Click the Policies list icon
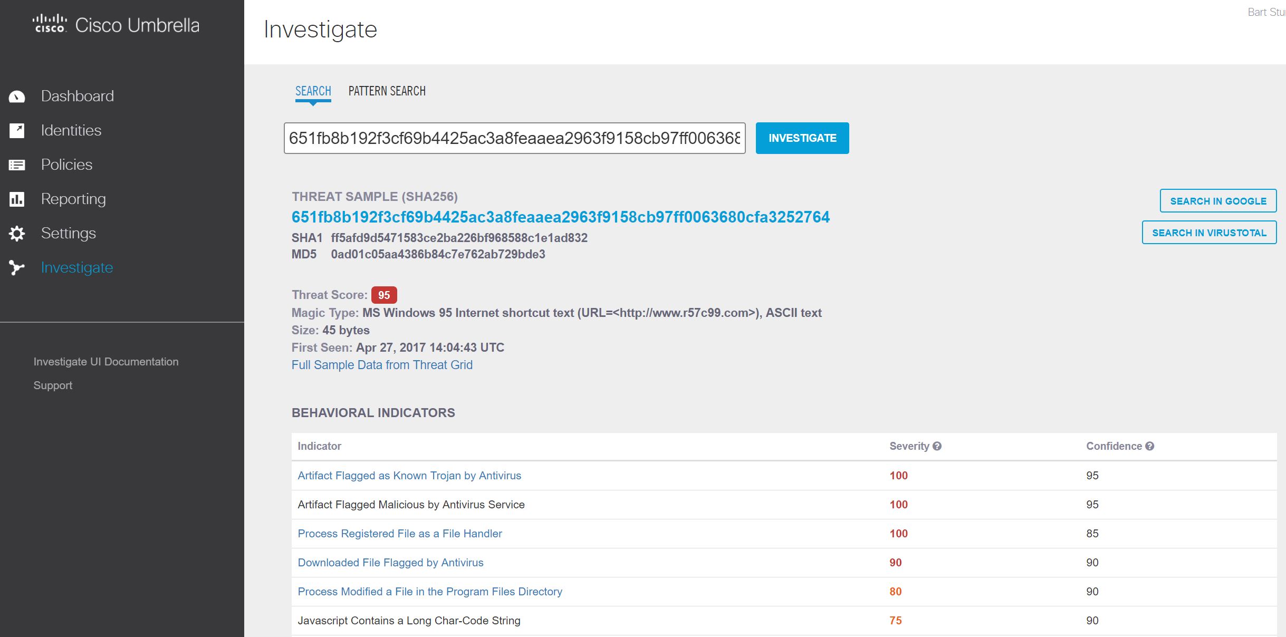 tap(17, 165)
